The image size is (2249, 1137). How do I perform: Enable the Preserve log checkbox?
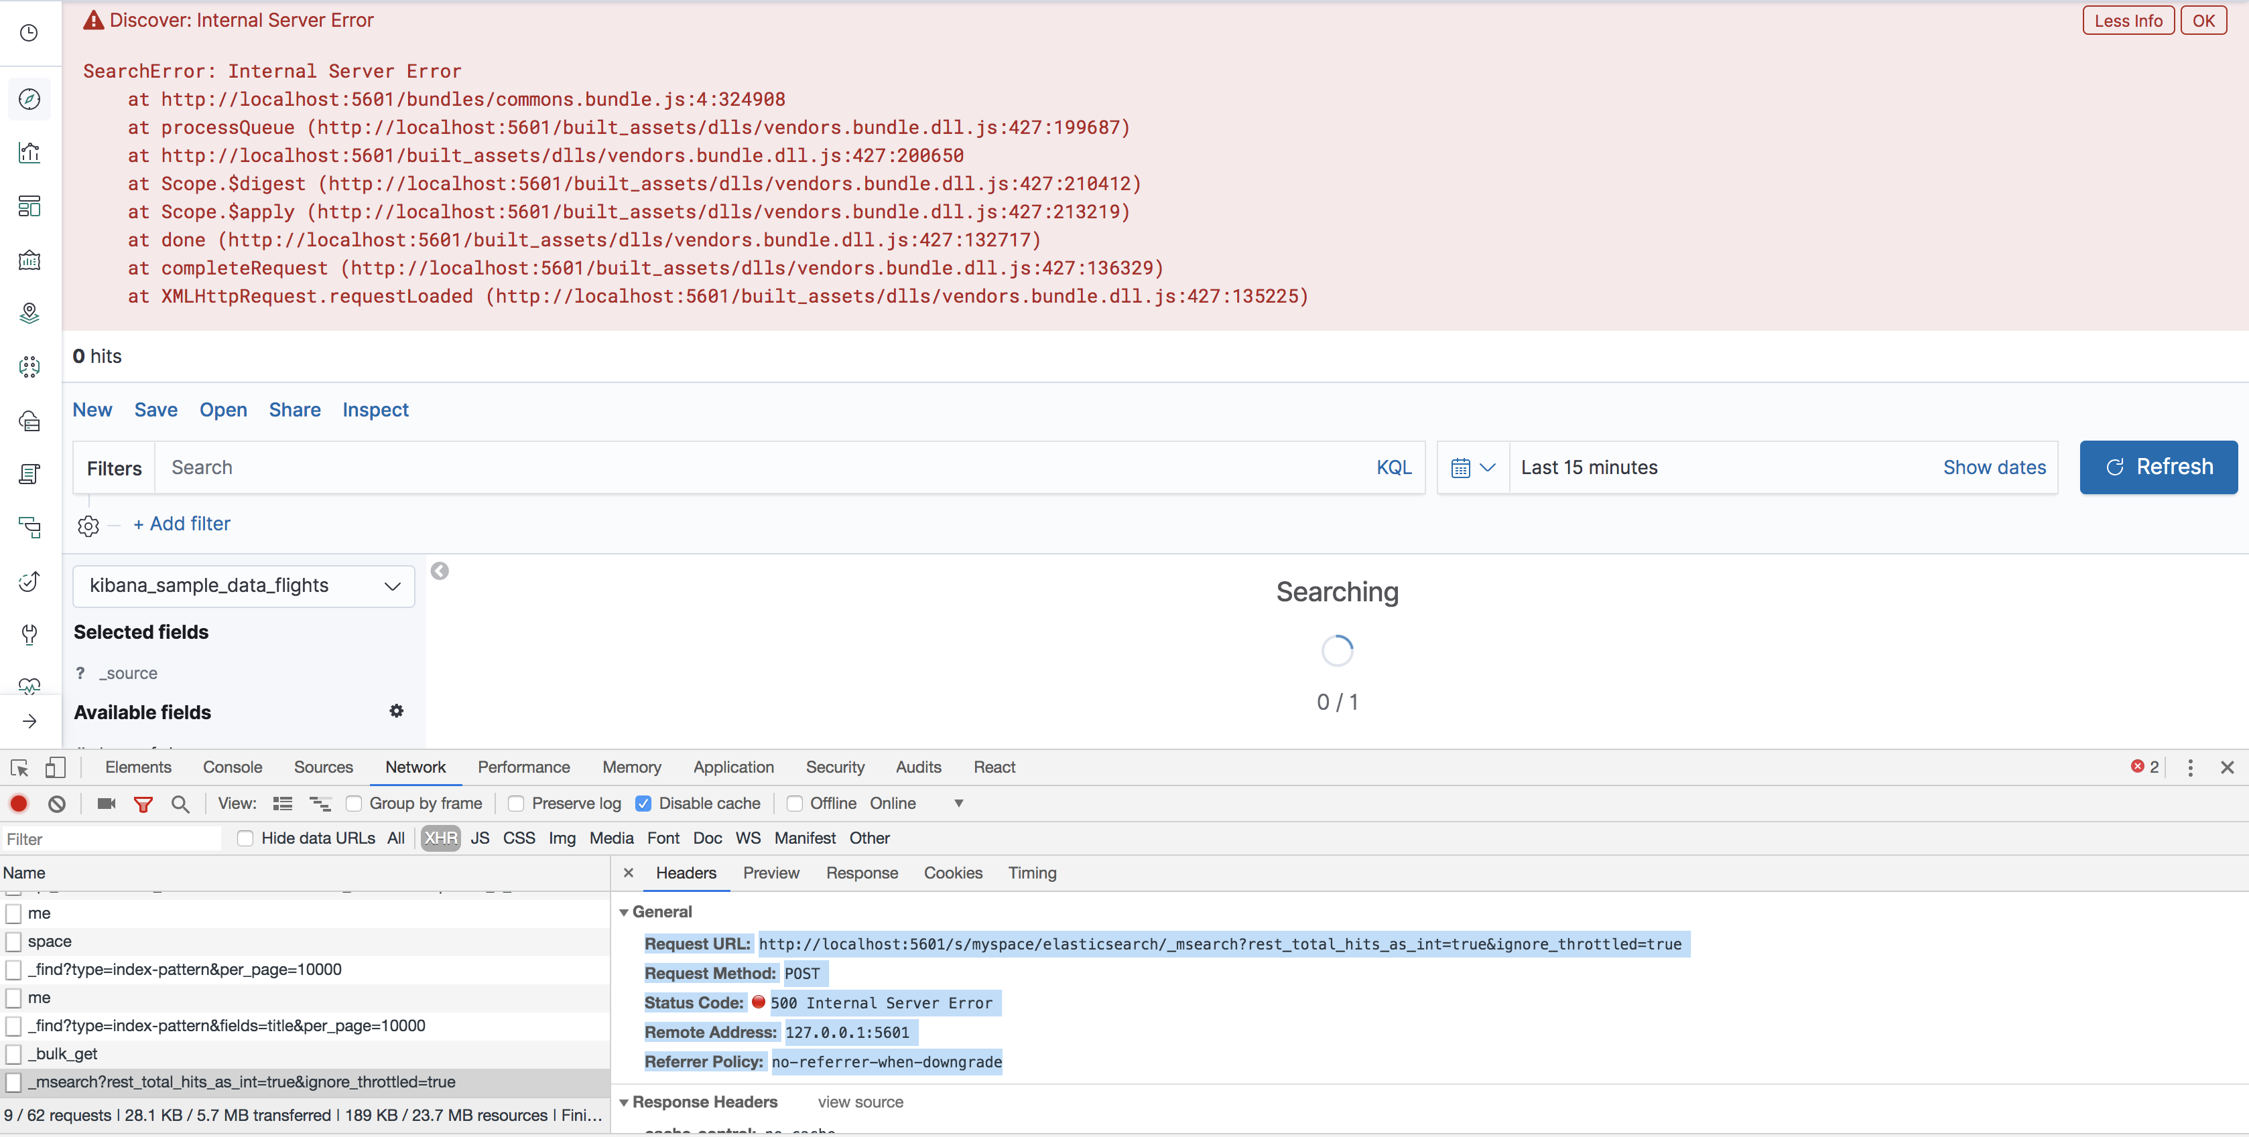pyautogui.click(x=516, y=803)
